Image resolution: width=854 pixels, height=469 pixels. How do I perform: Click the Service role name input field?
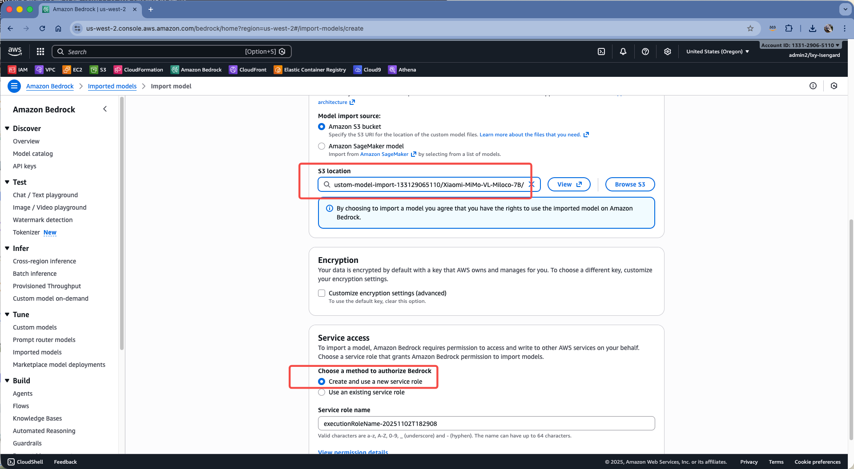486,423
